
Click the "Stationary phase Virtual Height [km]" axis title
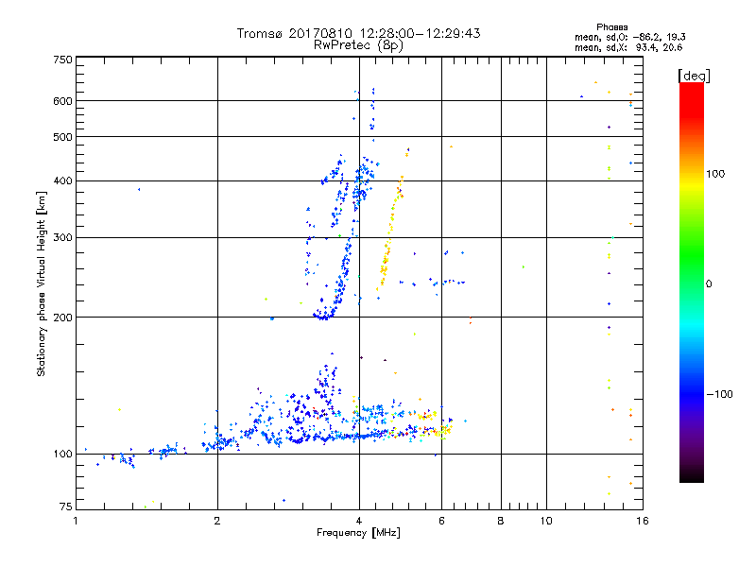coord(42,283)
